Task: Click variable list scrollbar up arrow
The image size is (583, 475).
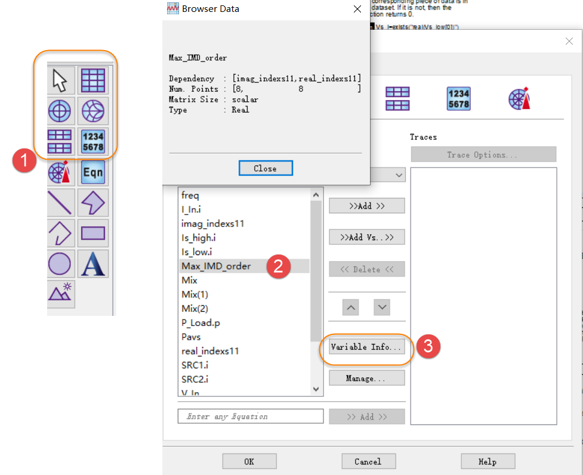Action: coord(316,195)
